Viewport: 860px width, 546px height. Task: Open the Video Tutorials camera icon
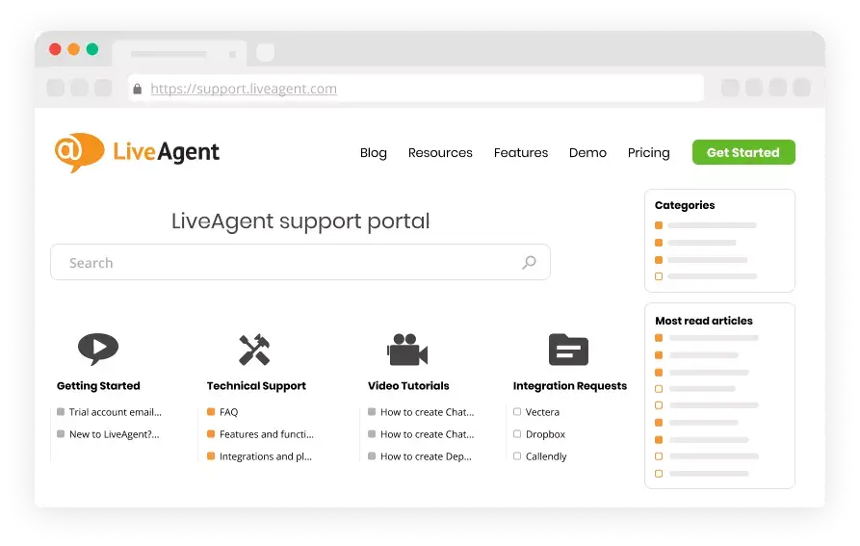tap(407, 350)
